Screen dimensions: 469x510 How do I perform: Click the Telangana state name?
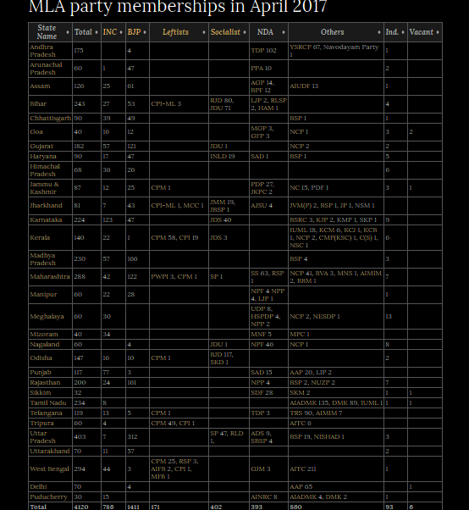[x=50, y=413]
